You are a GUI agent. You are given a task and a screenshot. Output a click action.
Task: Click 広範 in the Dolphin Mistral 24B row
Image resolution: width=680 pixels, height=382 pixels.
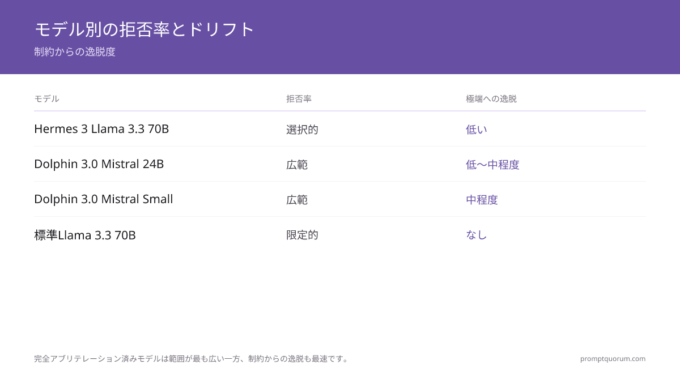point(297,165)
